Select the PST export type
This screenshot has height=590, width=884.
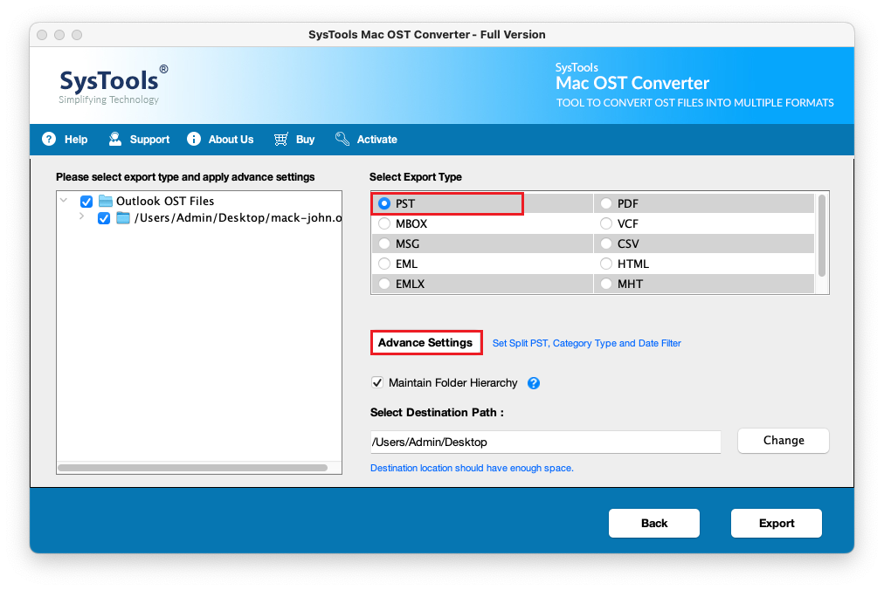pos(384,203)
